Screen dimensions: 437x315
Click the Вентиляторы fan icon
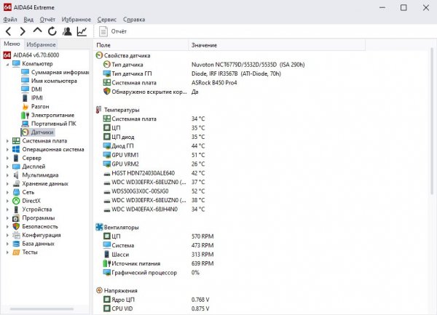99,227
